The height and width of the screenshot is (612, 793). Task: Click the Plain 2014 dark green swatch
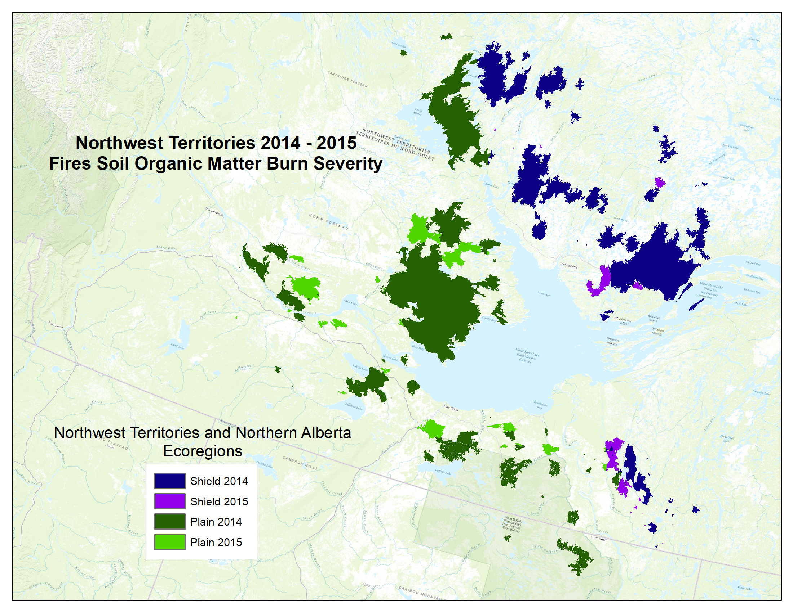point(169,521)
